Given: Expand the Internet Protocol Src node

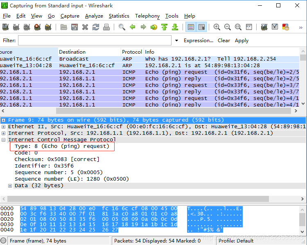Looking at the screenshot, I should [4, 133].
